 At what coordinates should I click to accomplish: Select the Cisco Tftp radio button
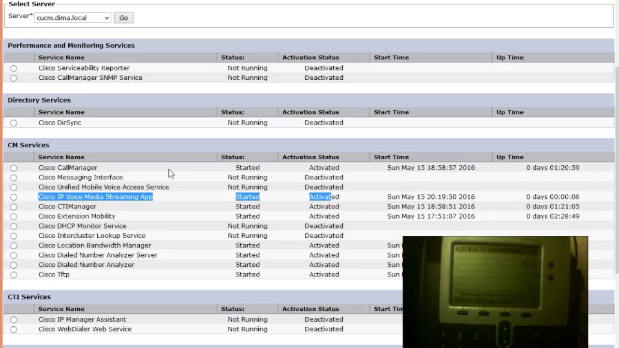tap(14, 275)
